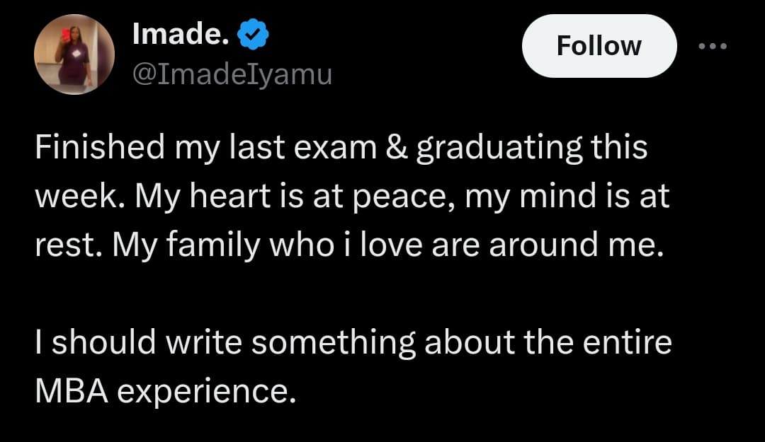Click the line starting "week. My heart"
The width and height of the screenshot is (765, 442).
tap(351, 197)
